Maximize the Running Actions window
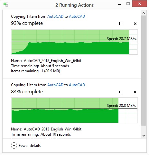This screenshot has height=155, width=149. coord(128,4)
